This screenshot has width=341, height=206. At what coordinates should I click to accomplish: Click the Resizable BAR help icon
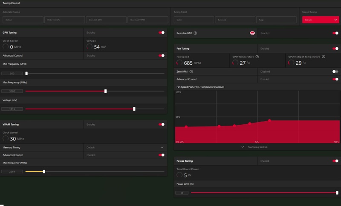(x=195, y=33)
